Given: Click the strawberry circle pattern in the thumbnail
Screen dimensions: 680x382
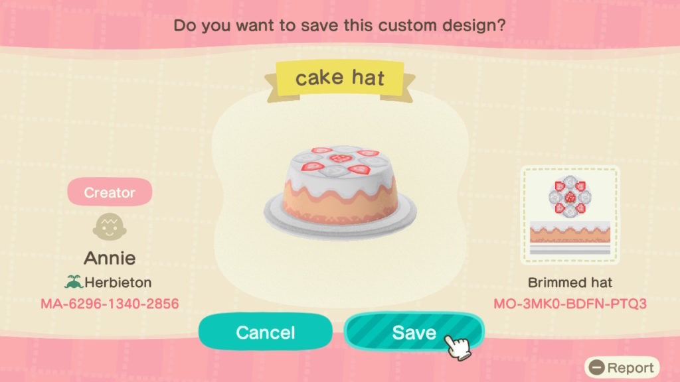Looking at the screenshot, I should point(570,197).
